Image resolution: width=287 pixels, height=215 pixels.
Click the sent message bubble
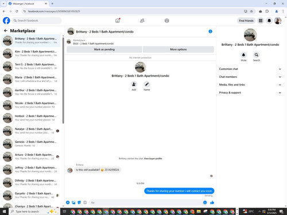point(179,191)
